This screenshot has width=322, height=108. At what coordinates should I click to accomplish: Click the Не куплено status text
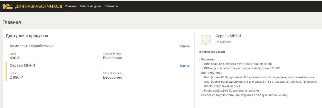(223, 42)
